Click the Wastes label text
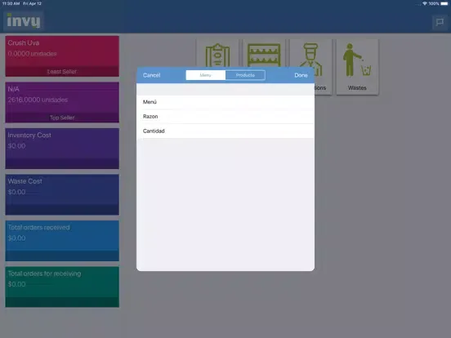The height and width of the screenshot is (338, 451). tap(357, 87)
